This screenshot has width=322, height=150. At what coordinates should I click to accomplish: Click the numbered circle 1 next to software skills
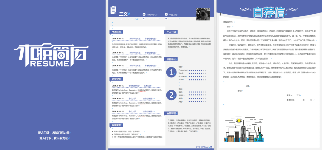click(171, 72)
